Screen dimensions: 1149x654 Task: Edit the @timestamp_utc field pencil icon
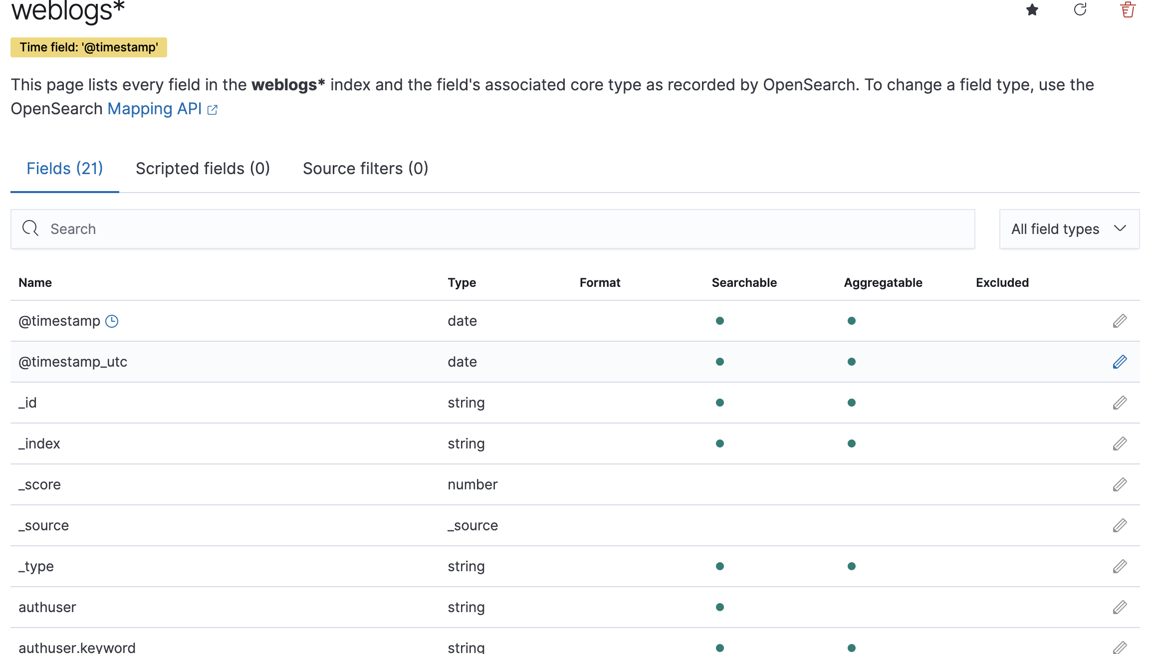pyautogui.click(x=1120, y=362)
